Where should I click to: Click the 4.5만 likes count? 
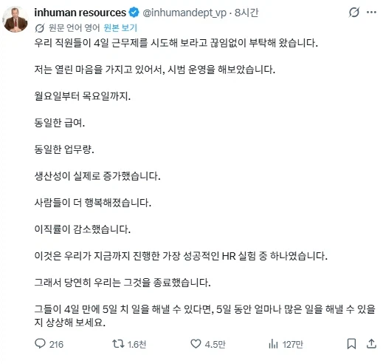(x=215, y=344)
